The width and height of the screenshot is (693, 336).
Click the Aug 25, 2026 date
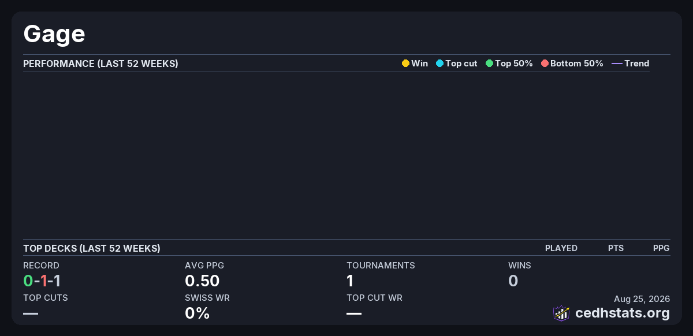(x=642, y=299)
